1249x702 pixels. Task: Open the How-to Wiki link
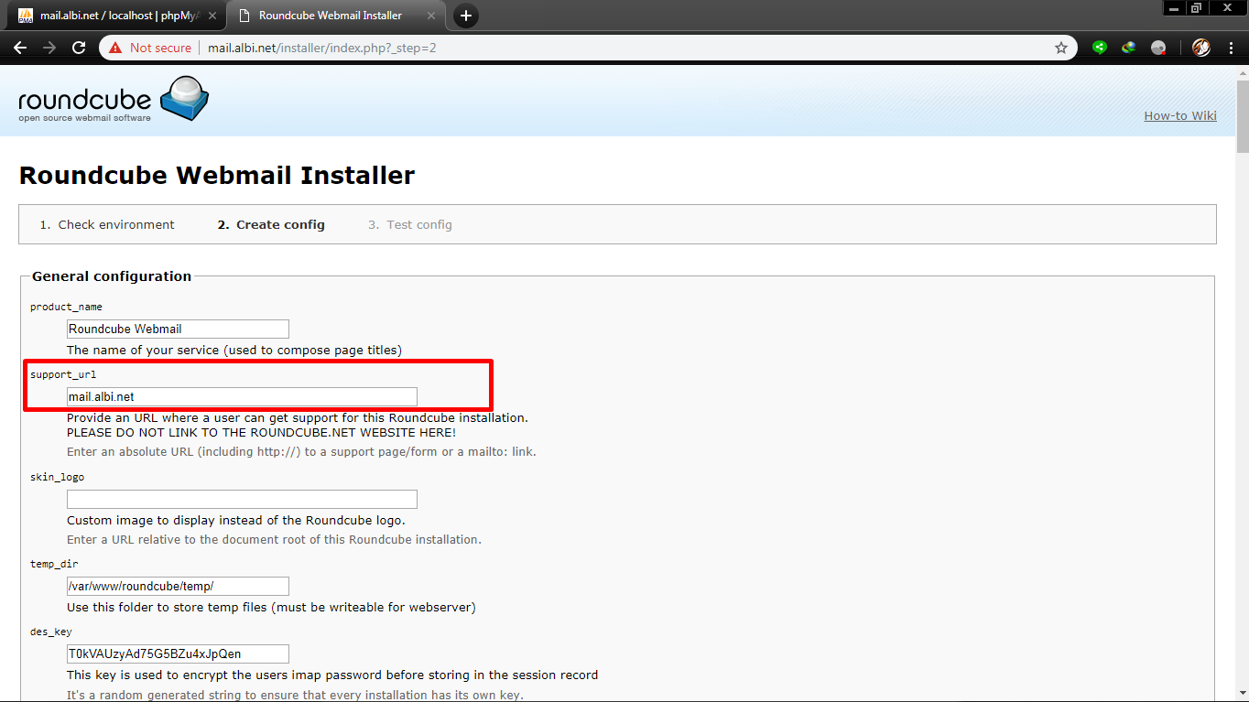(1180, 115)
